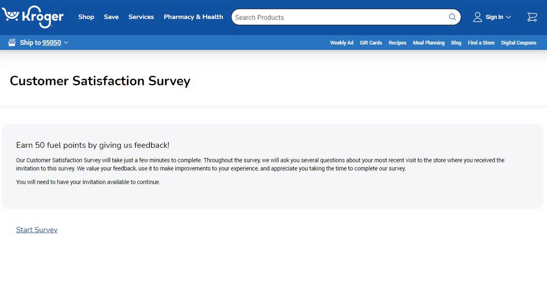Open Pharmacy & Health menu
547x308 pixels.
(193, 17)
